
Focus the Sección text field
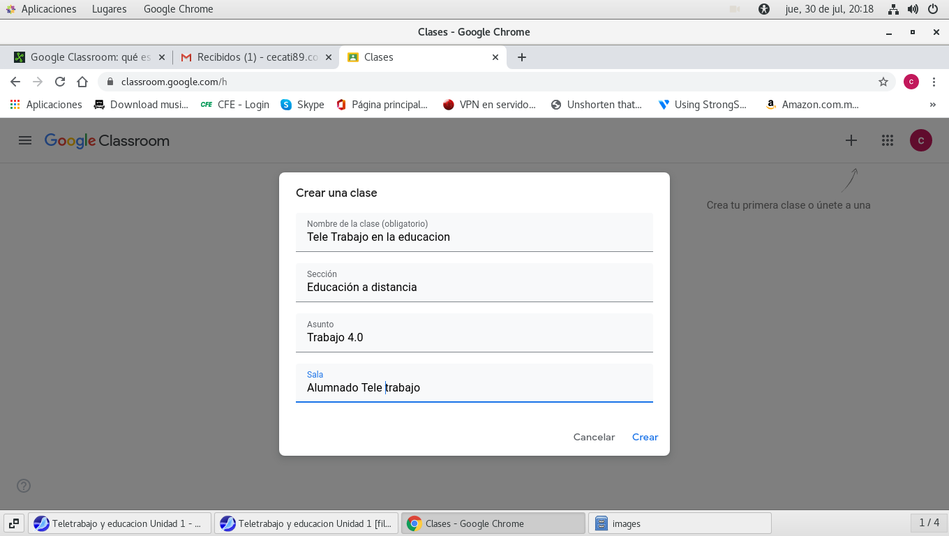(x=474, y=287)
